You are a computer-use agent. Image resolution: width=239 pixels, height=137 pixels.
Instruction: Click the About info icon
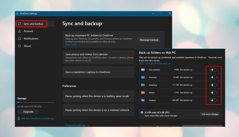click(19, 46)
